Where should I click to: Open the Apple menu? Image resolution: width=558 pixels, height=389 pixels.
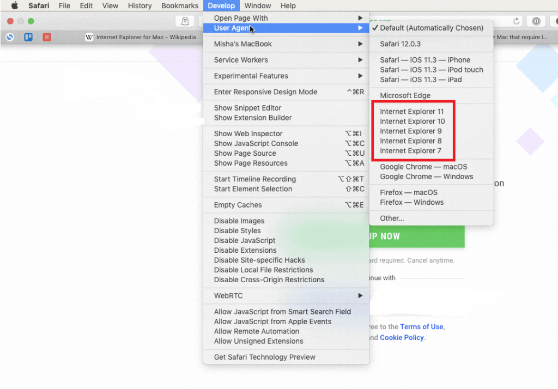15,5
